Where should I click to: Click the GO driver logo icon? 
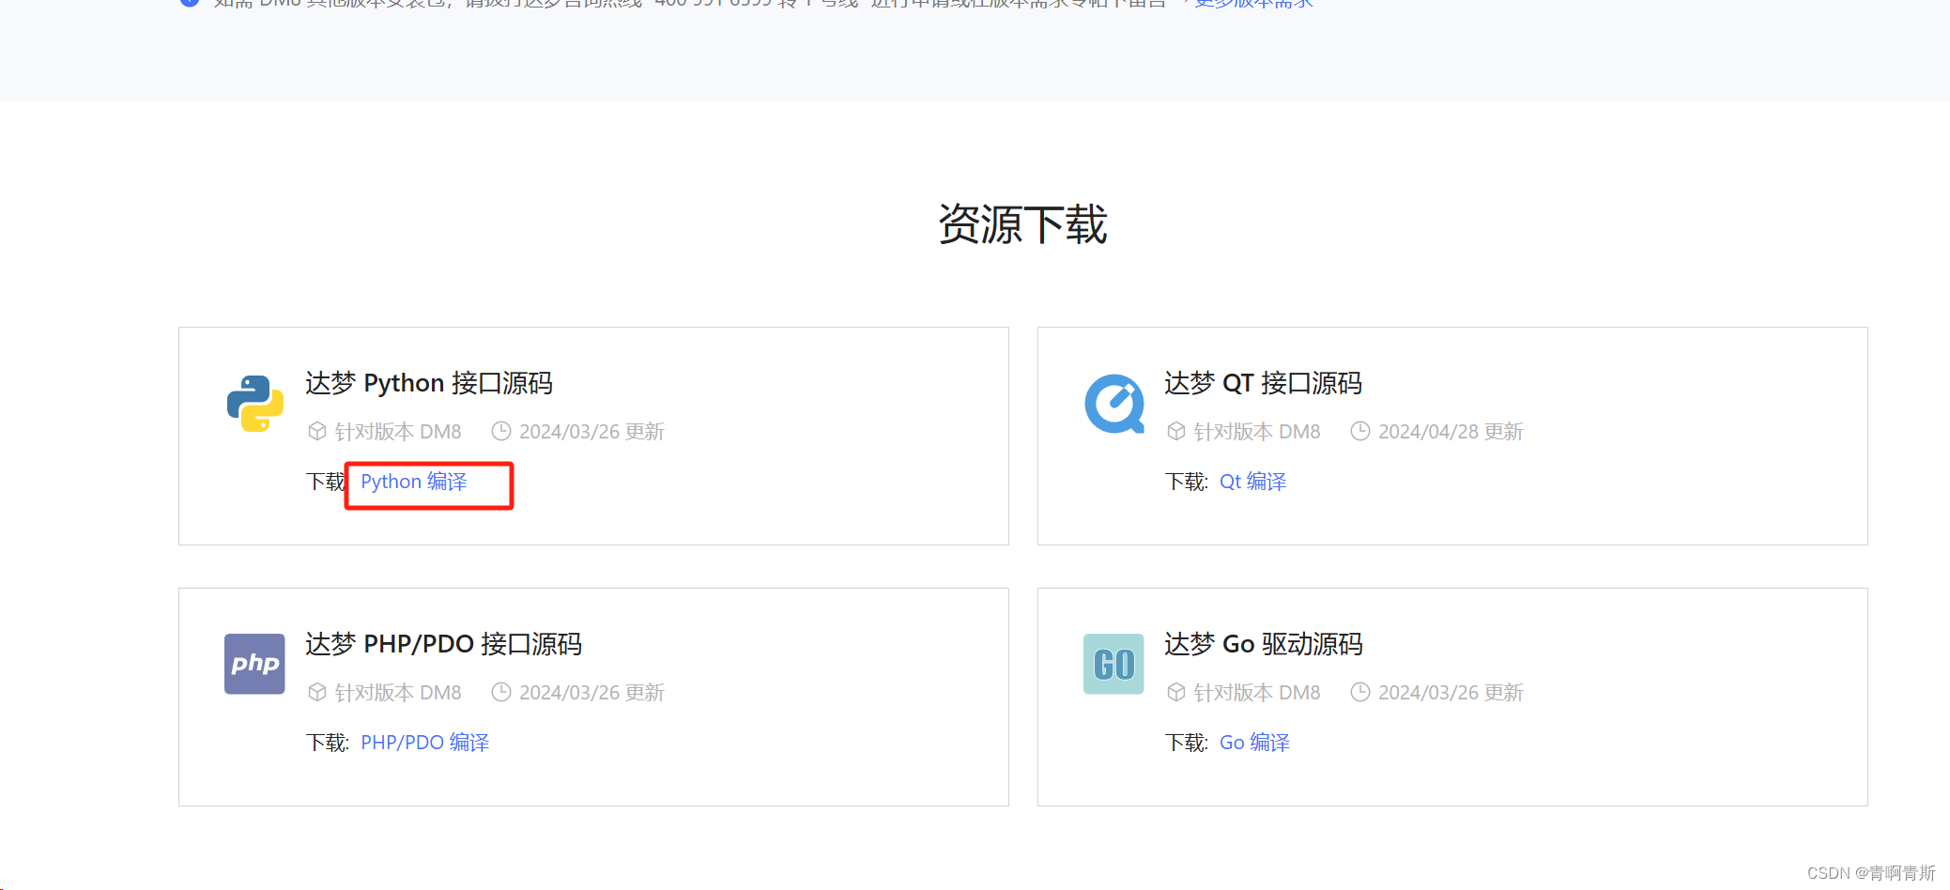[x=1113, y=664]
